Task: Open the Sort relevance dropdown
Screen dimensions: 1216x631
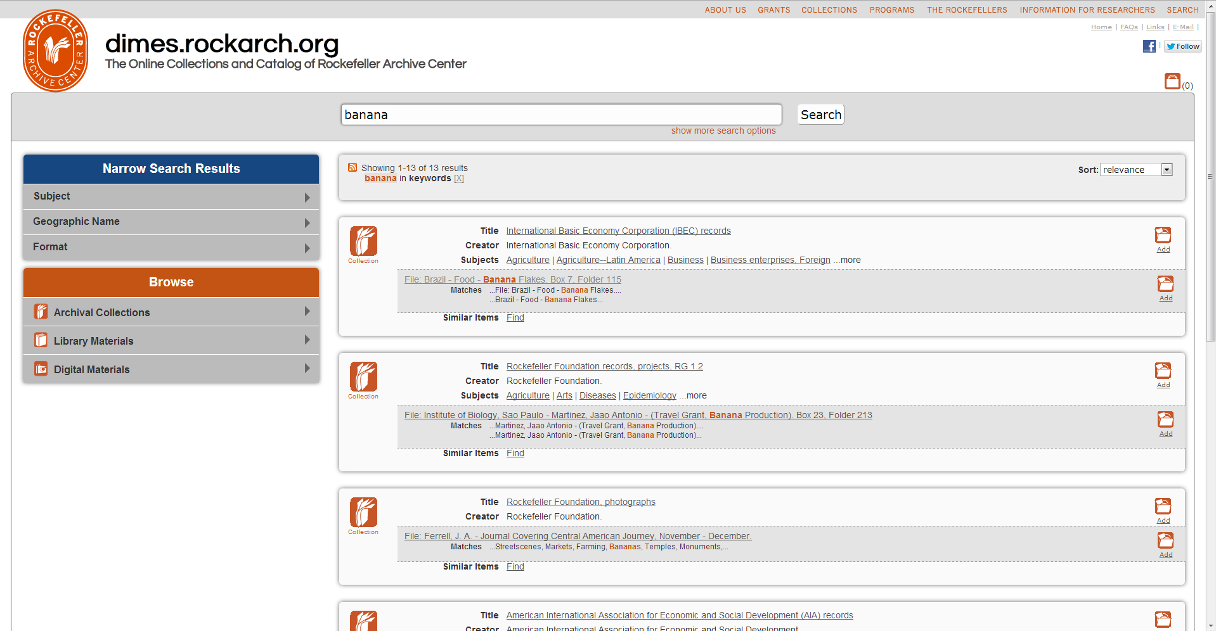Action: (1136, 170)
